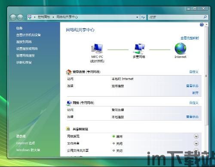
Task: Click the green status dot for 网络发现
Action: [114, 136]
